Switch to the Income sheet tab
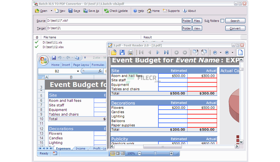The height and width of the screenshot is (162, 280). [80, 148]
